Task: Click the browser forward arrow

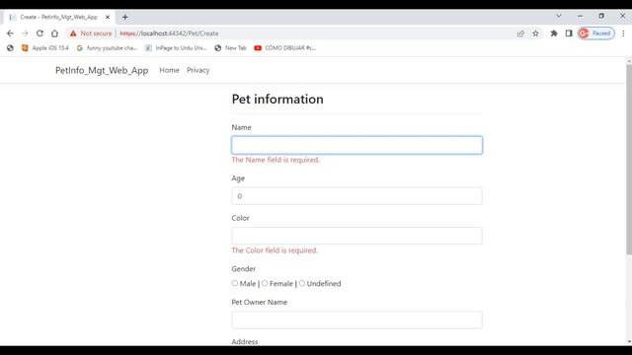Action: click(x=25, y=34)
